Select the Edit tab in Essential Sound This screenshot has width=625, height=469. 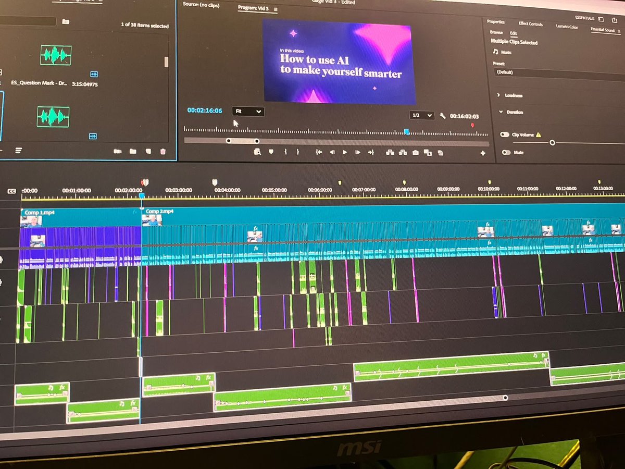(513, 33)
